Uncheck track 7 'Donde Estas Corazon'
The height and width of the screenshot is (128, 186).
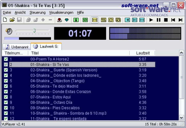click(x=6, y=92)
